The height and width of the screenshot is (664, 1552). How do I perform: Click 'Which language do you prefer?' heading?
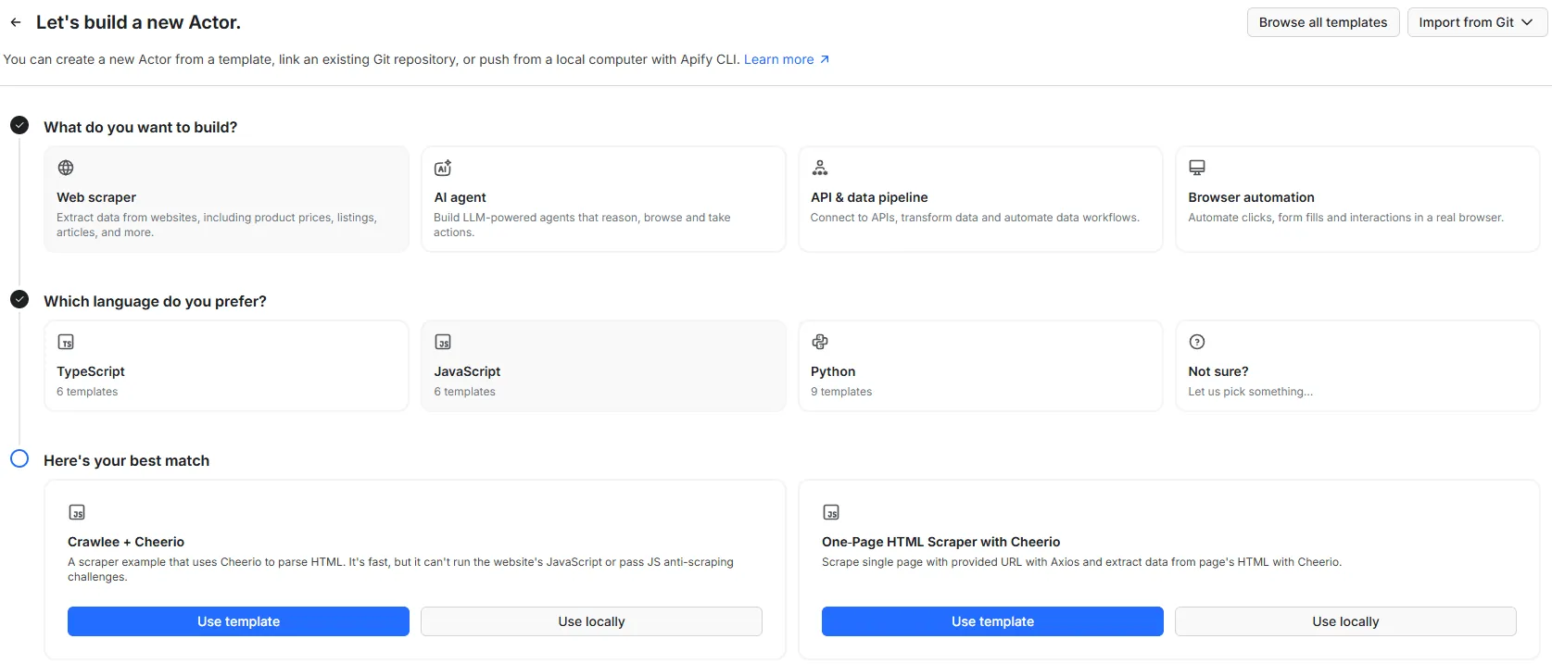click(x=155, y=301)
